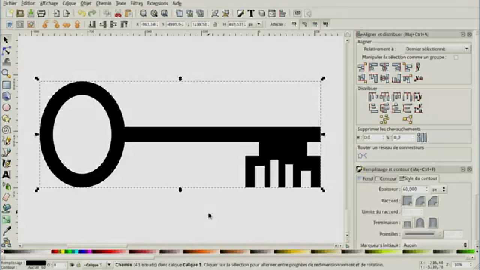The image size is (480, 270).
Task: Select the Eraser tool
Action: point(6,197)
